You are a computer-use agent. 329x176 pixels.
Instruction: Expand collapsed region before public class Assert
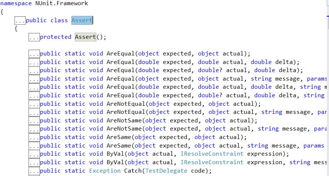pos(20,21)
